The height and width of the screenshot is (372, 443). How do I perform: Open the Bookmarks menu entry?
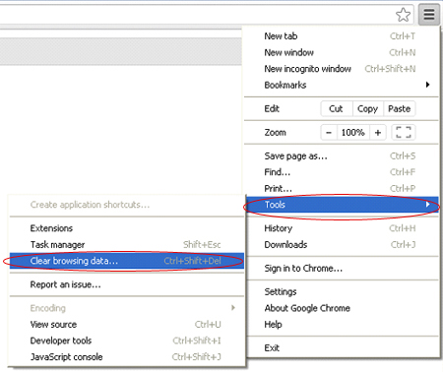click(x=342, y=85)
